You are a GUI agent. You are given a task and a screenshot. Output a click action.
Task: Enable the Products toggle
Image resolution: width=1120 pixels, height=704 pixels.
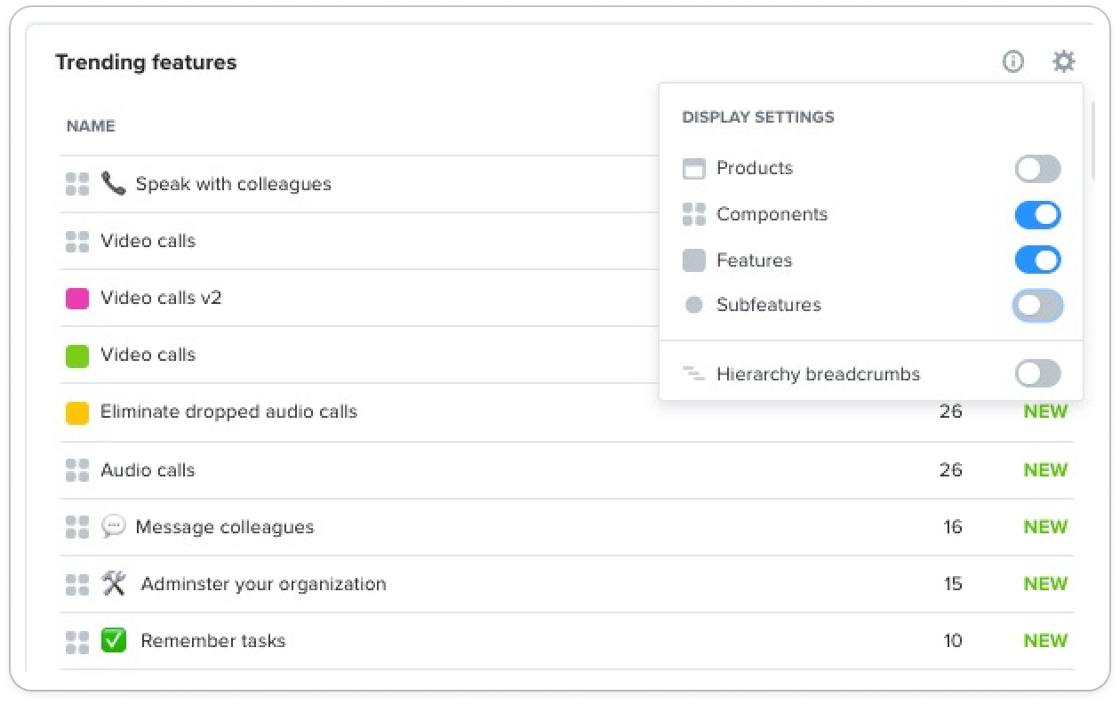1038,169
